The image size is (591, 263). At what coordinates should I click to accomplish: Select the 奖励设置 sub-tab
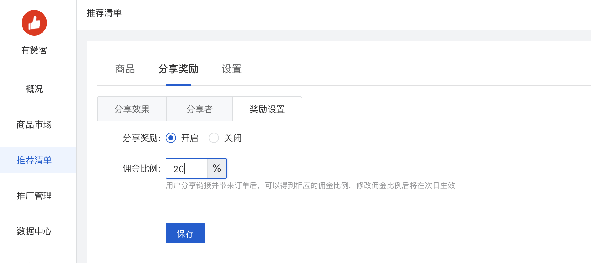coord(267,109)
